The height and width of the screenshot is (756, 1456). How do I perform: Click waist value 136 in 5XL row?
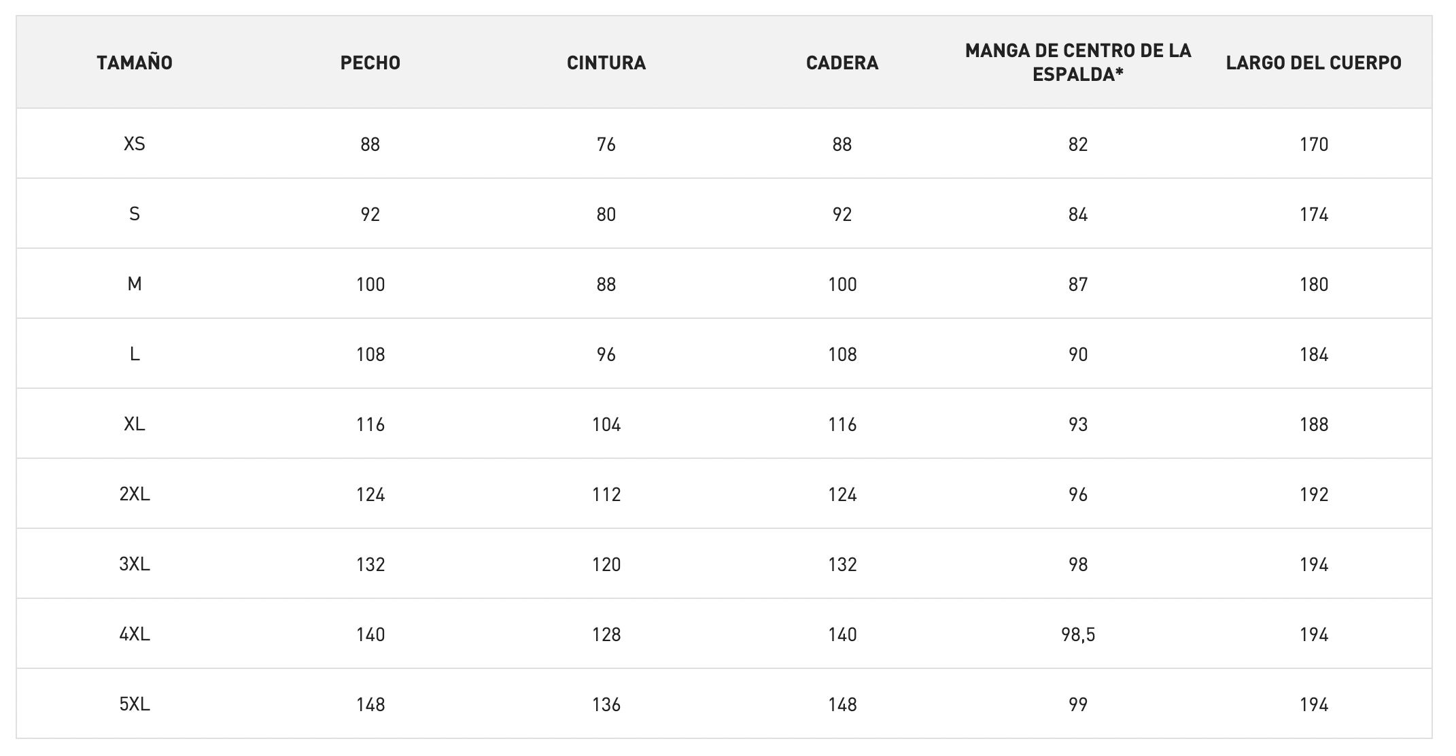coord(606,704)
